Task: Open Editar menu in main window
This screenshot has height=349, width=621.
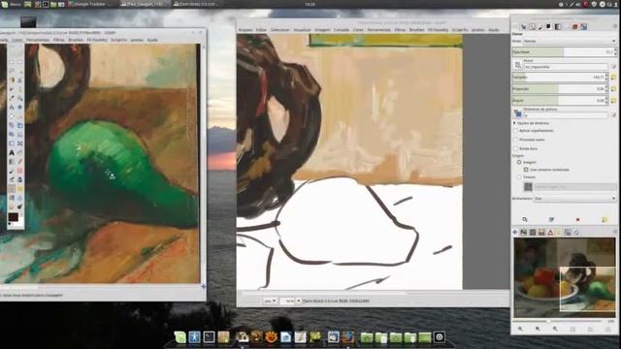Action: 261,30
